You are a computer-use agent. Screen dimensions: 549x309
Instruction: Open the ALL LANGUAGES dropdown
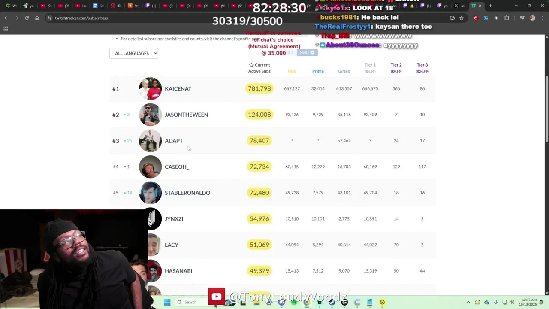click(134, 53)
